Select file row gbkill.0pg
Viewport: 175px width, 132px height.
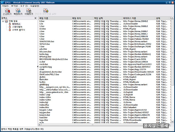point(104,84)
